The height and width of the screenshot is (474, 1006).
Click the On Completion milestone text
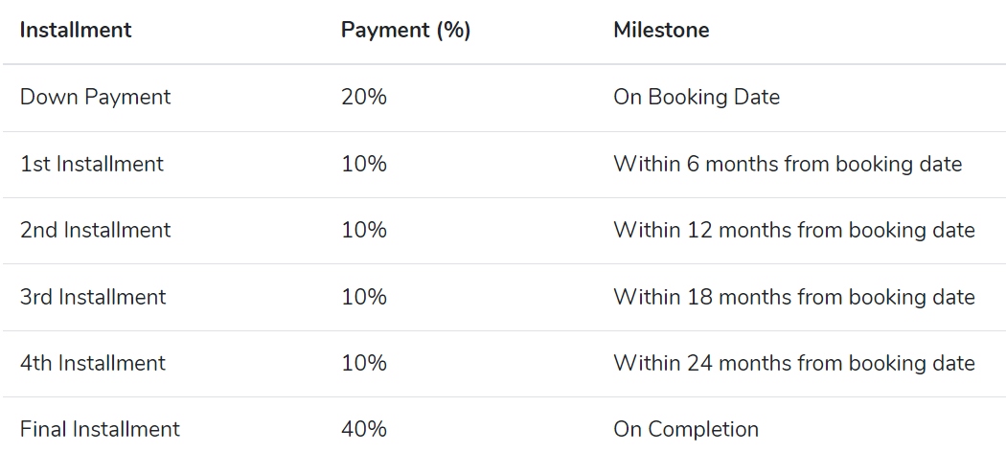[x=686, y=428]
